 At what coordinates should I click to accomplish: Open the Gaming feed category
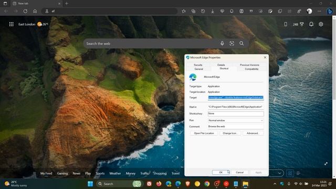(x=62, y=173)
